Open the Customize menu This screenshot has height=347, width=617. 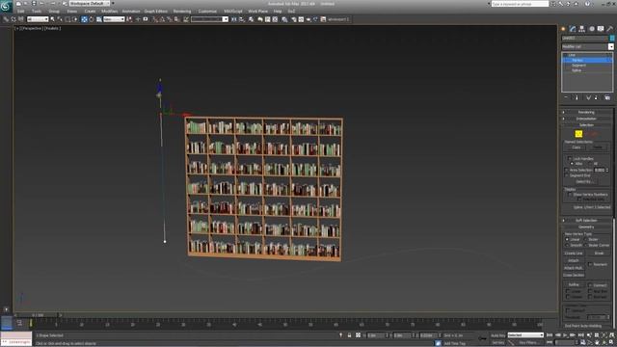coord(207,12)
